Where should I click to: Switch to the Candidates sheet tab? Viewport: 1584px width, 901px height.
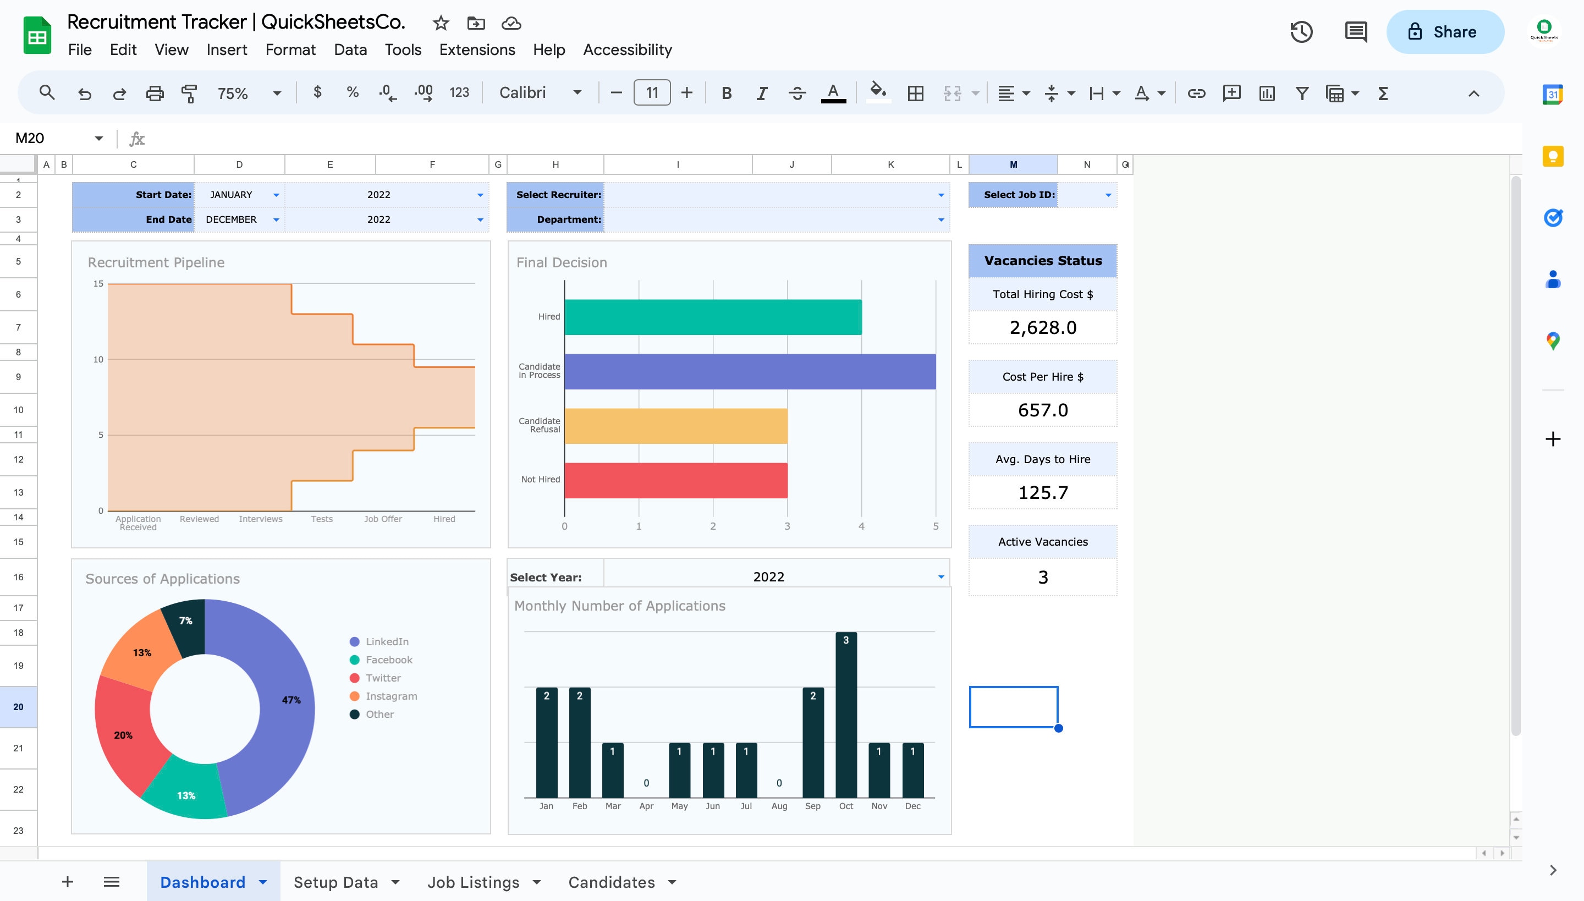point(610,881)
